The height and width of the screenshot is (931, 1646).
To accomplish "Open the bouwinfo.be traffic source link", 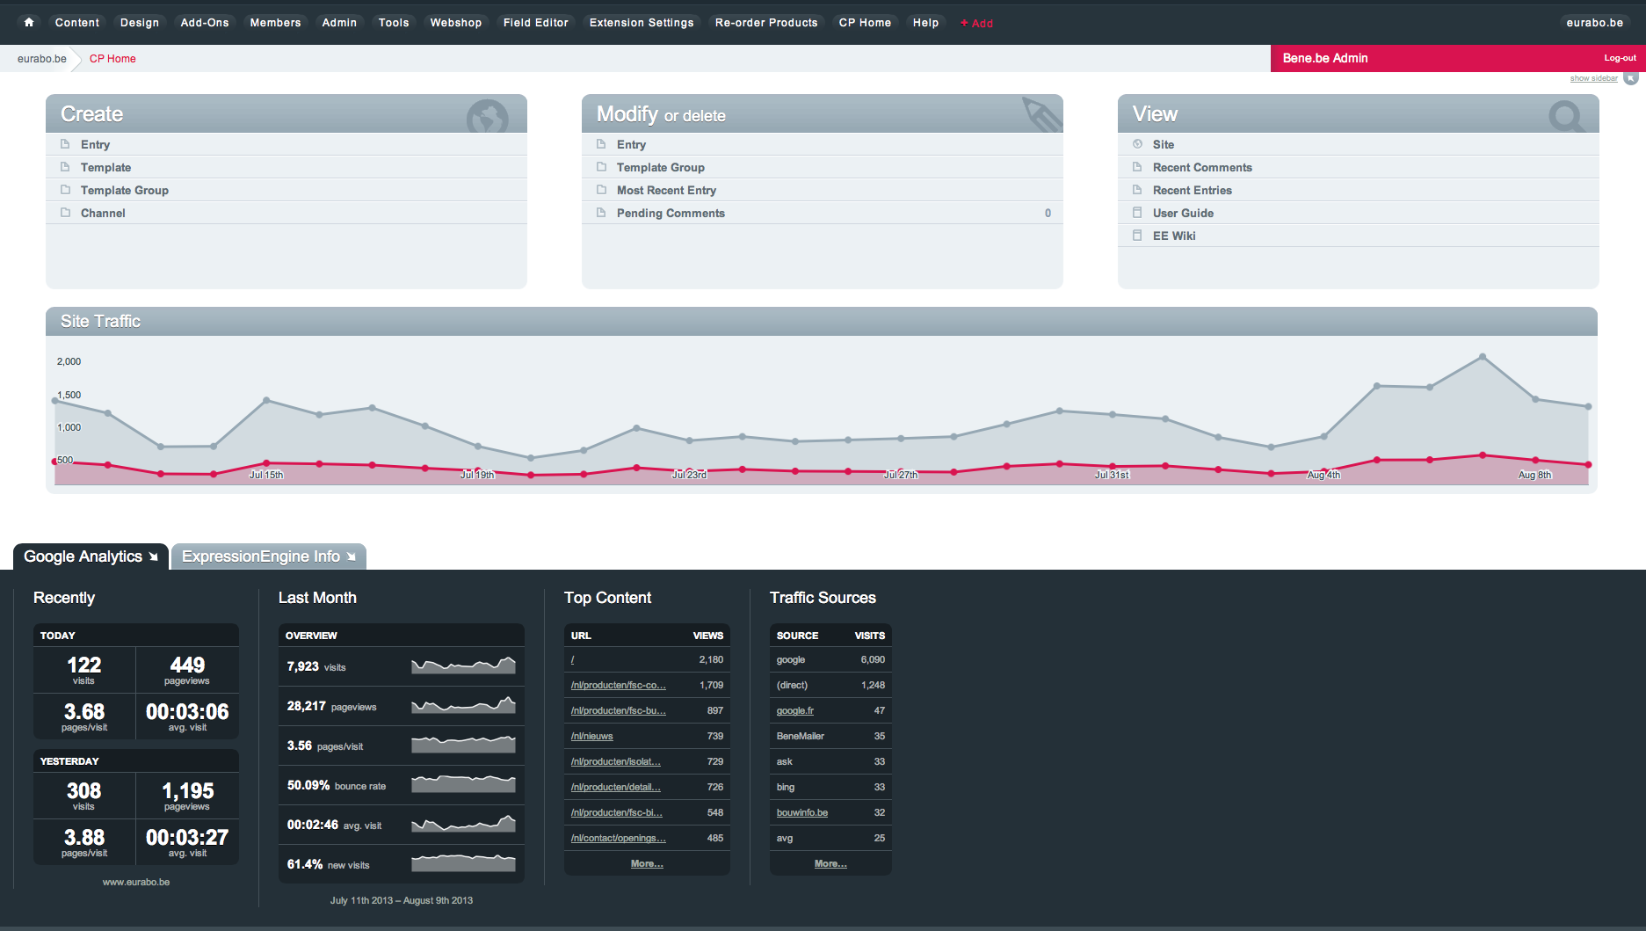I will point(801,812).
